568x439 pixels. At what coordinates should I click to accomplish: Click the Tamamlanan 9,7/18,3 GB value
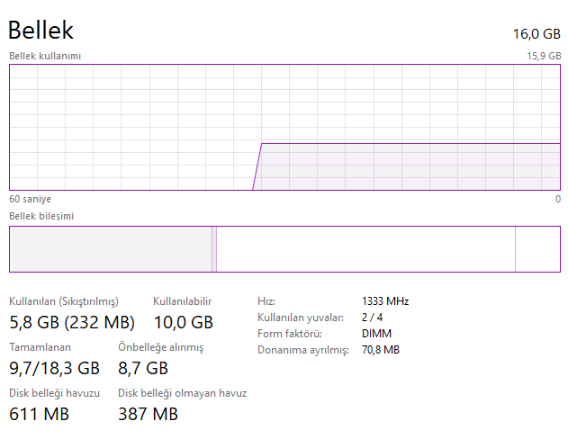(x=54, y=368)
